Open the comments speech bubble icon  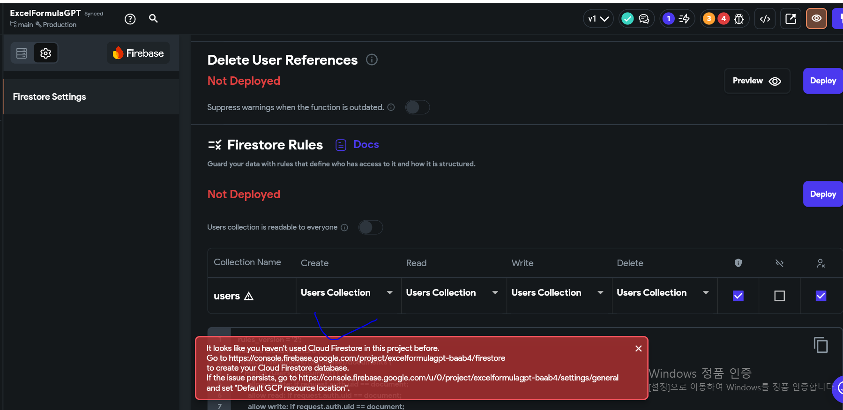pyautogui.click(x=644, y=19)
